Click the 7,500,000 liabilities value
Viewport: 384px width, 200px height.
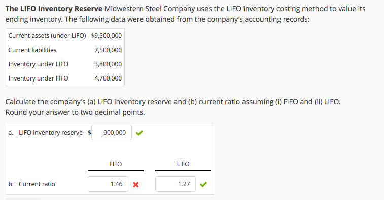(x=108, y=50)
